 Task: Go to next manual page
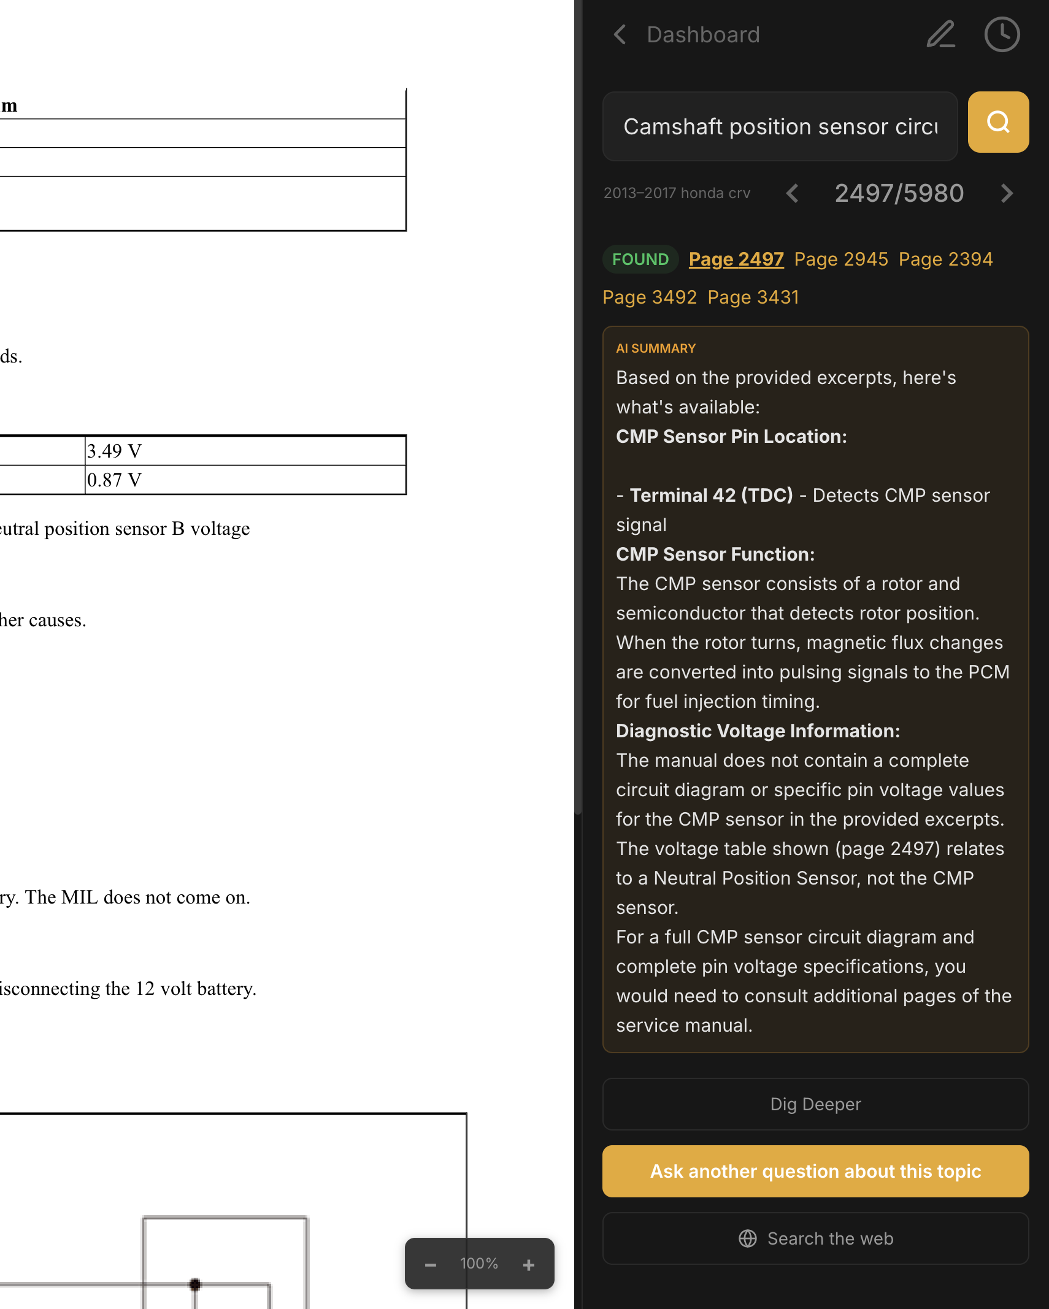1007,194
